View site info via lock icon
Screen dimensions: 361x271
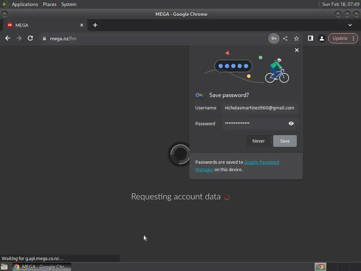44,38
